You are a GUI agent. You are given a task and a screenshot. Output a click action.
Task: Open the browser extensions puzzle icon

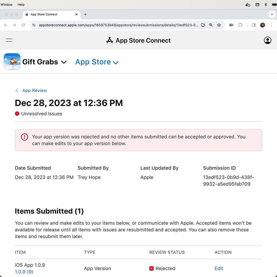[240, 25]
